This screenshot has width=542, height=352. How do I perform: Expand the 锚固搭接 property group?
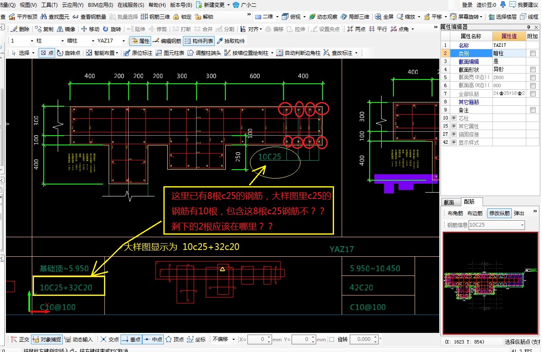454,134
